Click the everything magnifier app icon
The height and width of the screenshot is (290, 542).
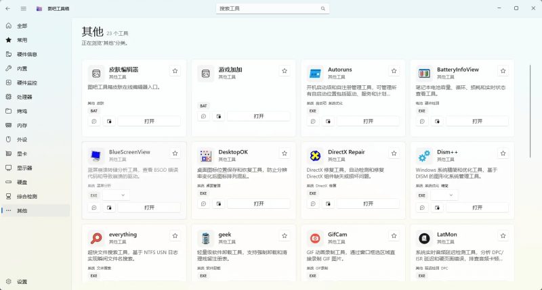(x=96, y=238)
